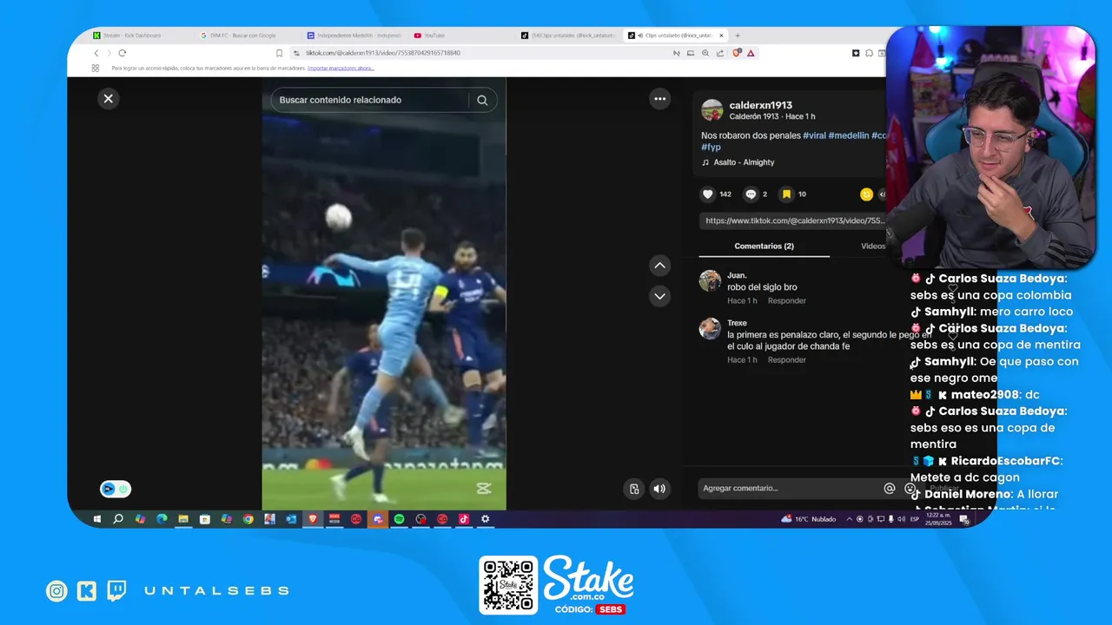The width and height of the screenshot is (1112, 625).
Task: Open Microsoft Edge from taskbar
Action: point(162,519)
